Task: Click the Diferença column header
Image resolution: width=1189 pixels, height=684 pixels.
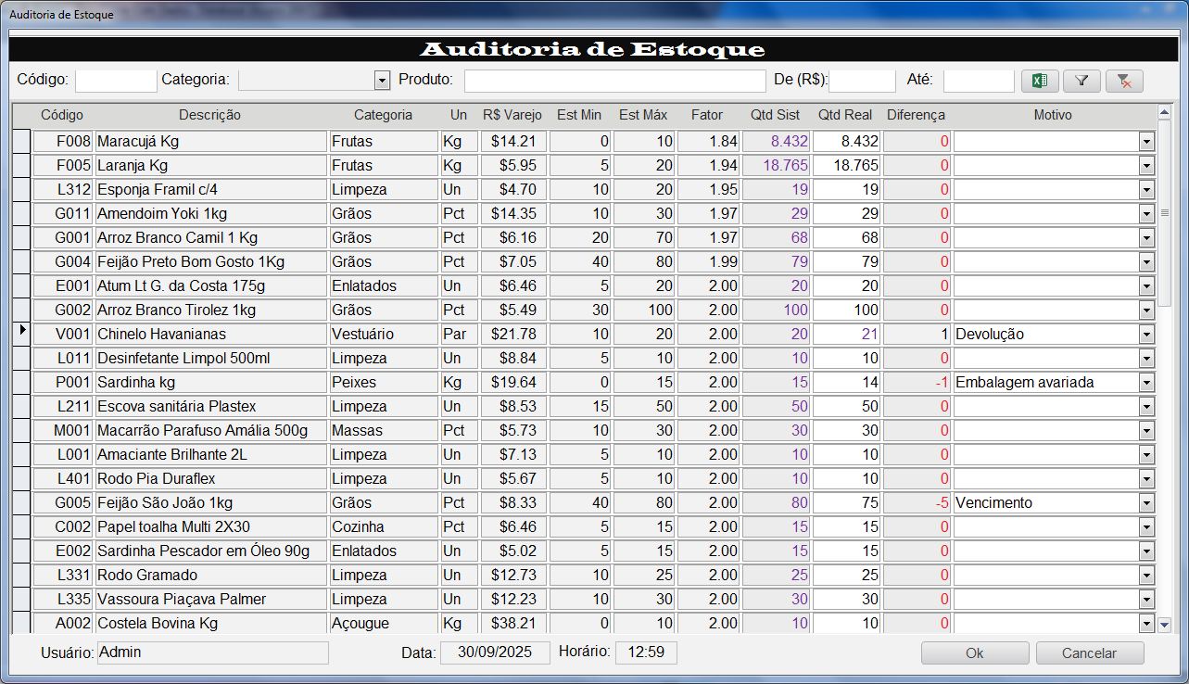Action: pos(915,115)
